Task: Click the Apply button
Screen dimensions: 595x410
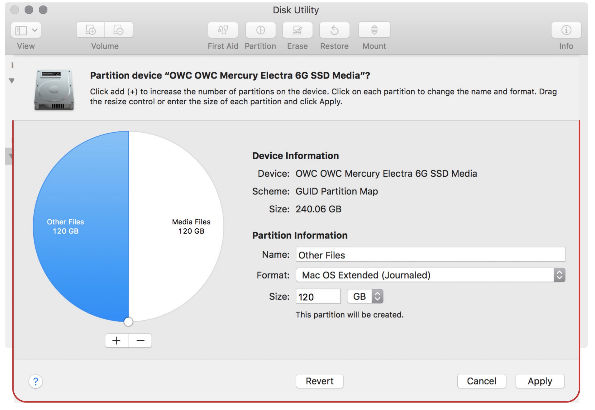Action: tap(539, 381)
